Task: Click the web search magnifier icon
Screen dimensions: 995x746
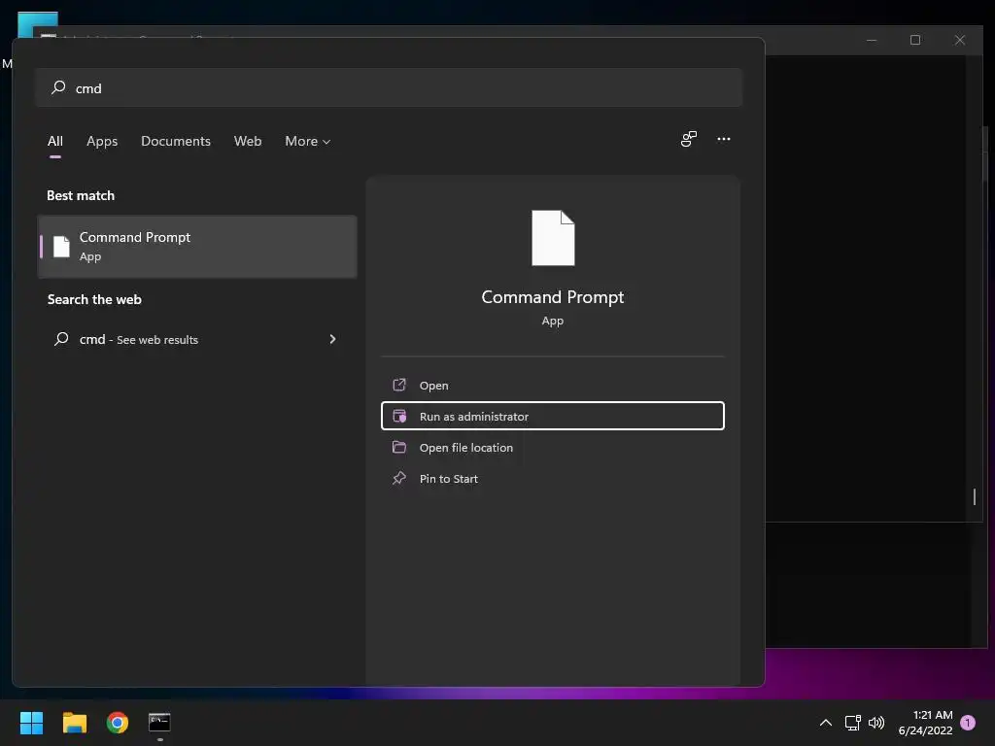Action: (x=61, y=339)
